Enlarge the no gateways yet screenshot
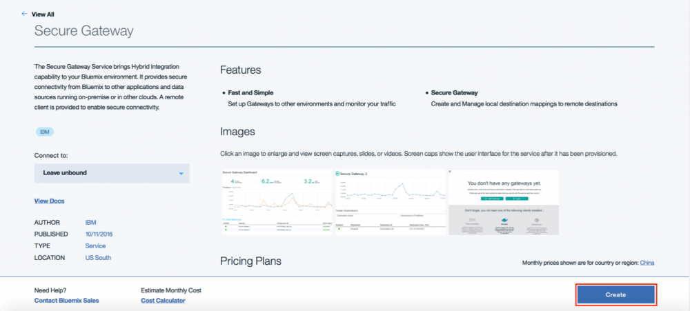This screenshot has width=690, height=311. tap(503, 202)
